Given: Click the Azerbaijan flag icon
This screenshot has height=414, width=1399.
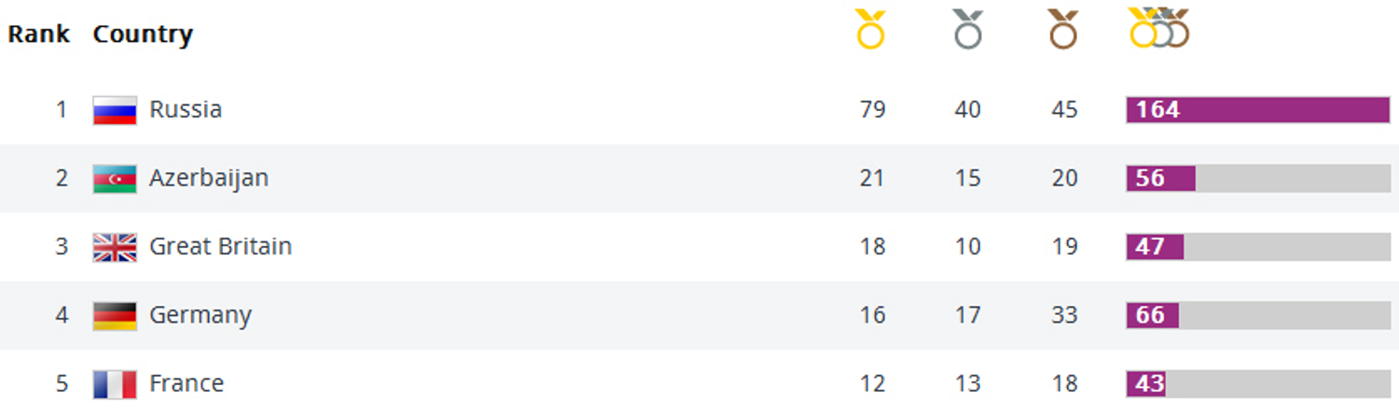Looking at the screenshot, I should tap(115, 178).
